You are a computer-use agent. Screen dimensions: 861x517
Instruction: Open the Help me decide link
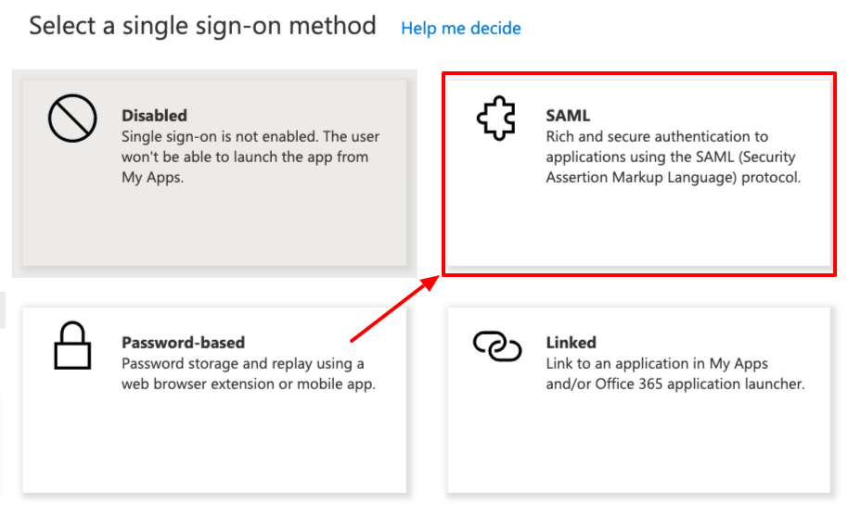[461, 28]
